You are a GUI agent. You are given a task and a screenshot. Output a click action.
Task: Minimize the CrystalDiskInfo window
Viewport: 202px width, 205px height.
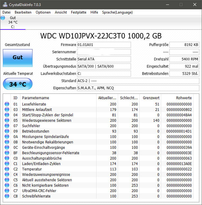tap(168, 5)
